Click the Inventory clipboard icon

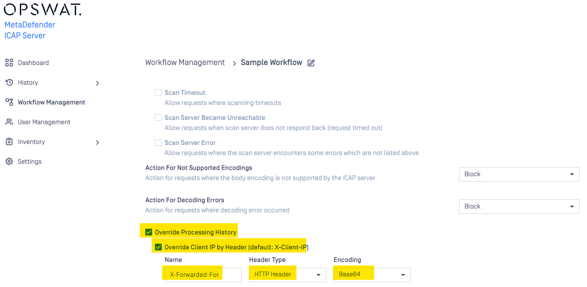point(9,142)
